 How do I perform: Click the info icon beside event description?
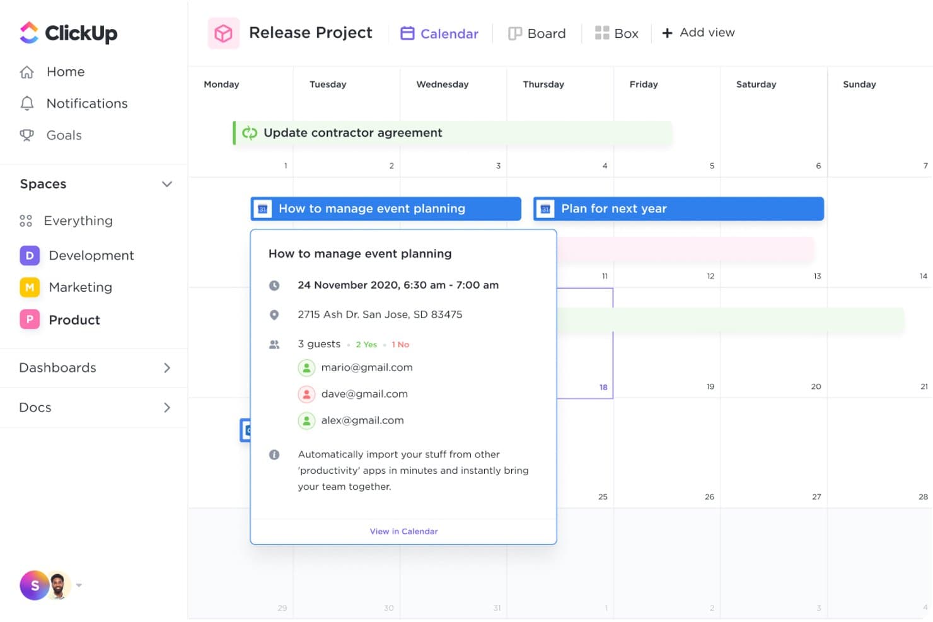click(x=274, y=454)
